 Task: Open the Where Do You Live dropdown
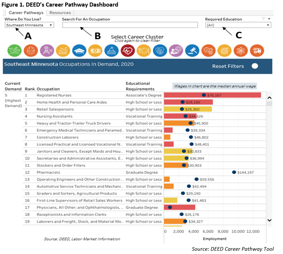[x=30, y=25]
